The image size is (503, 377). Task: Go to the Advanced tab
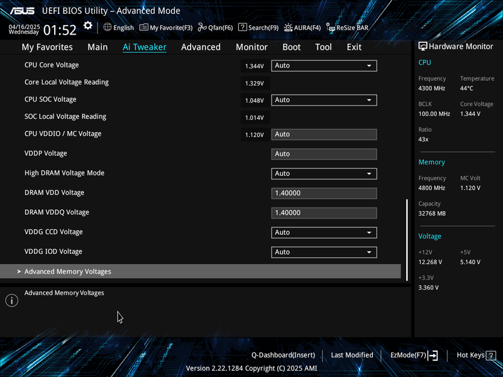click(x=201, y=47)
